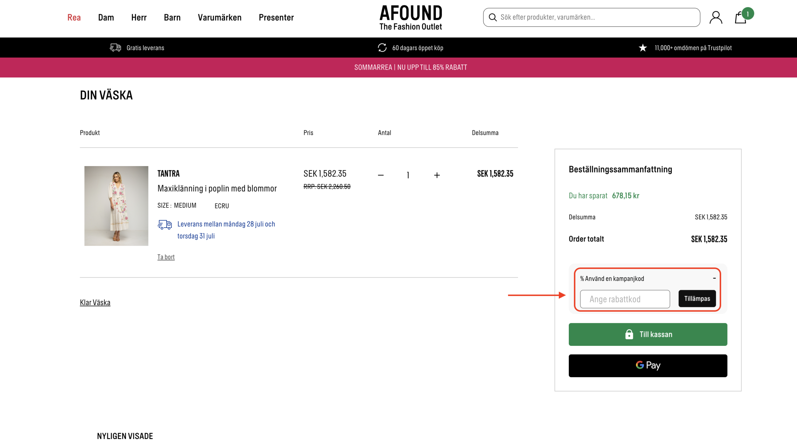Click the quantity value 1
The image size is (797, 441).
(x=408, y=175)
